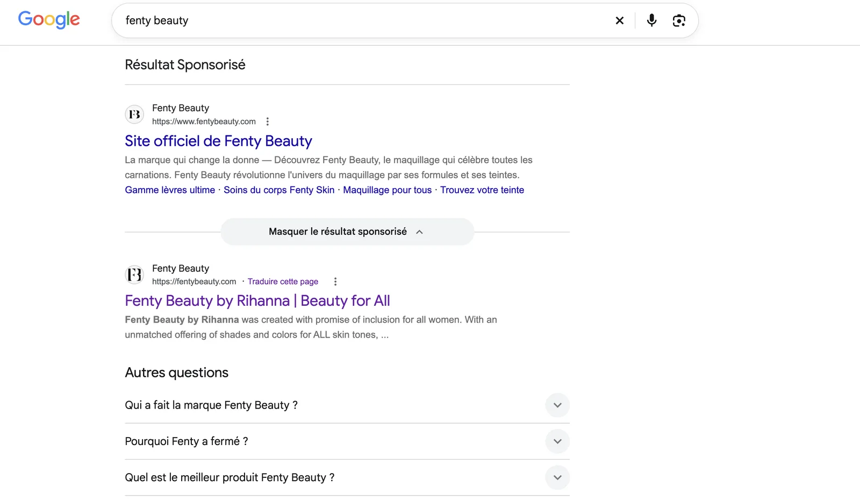Open the Maquillage pour tous sitelink
This screenshot has width=860, height=501.
pyautogui.click(x=387, y=190)
